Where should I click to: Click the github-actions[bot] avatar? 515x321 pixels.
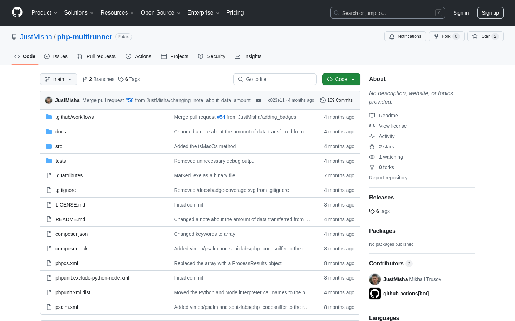(375, 294)
